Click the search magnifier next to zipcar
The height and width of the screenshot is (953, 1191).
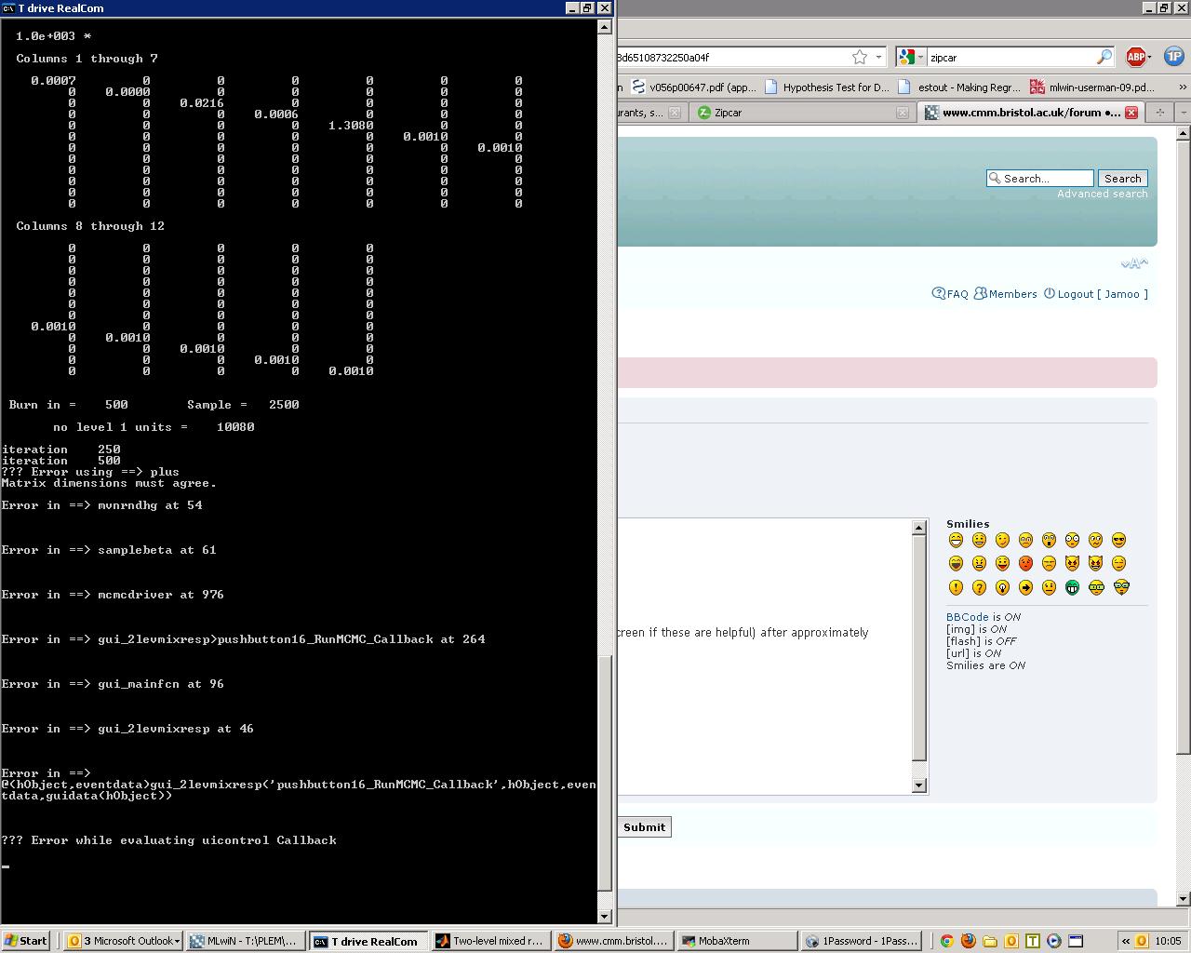coord(1104,57)
